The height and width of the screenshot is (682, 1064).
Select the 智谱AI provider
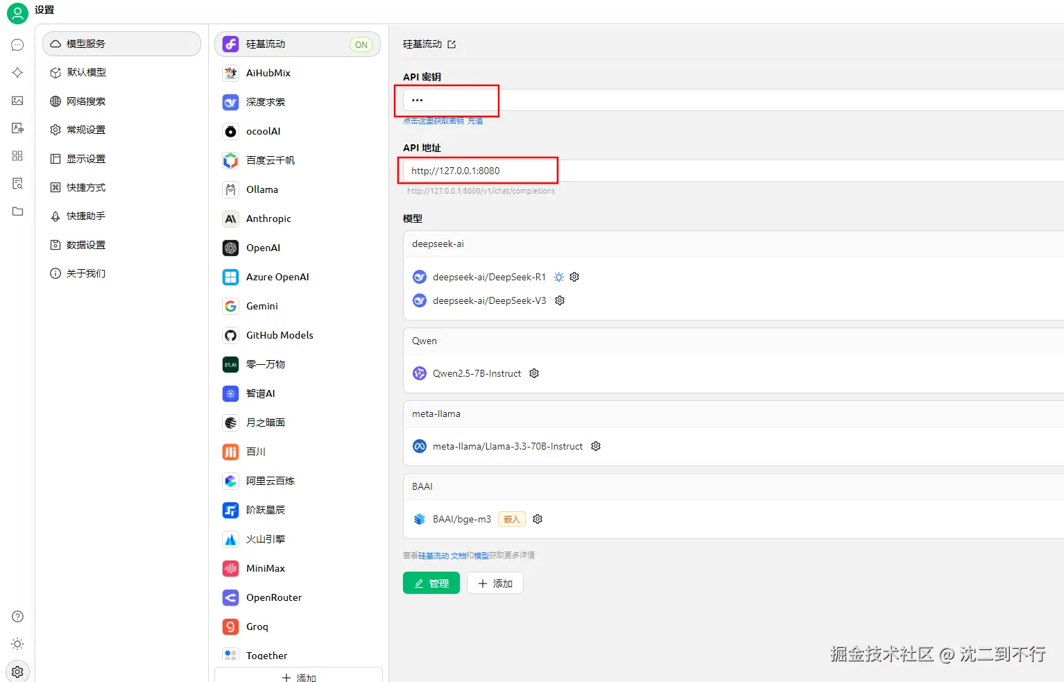(298, 393)
